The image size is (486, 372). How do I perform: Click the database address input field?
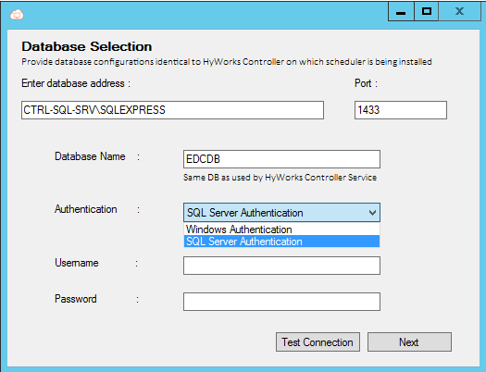click(172, 110)
